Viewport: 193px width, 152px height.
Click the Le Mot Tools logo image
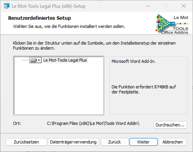click(x=172, y=24)
